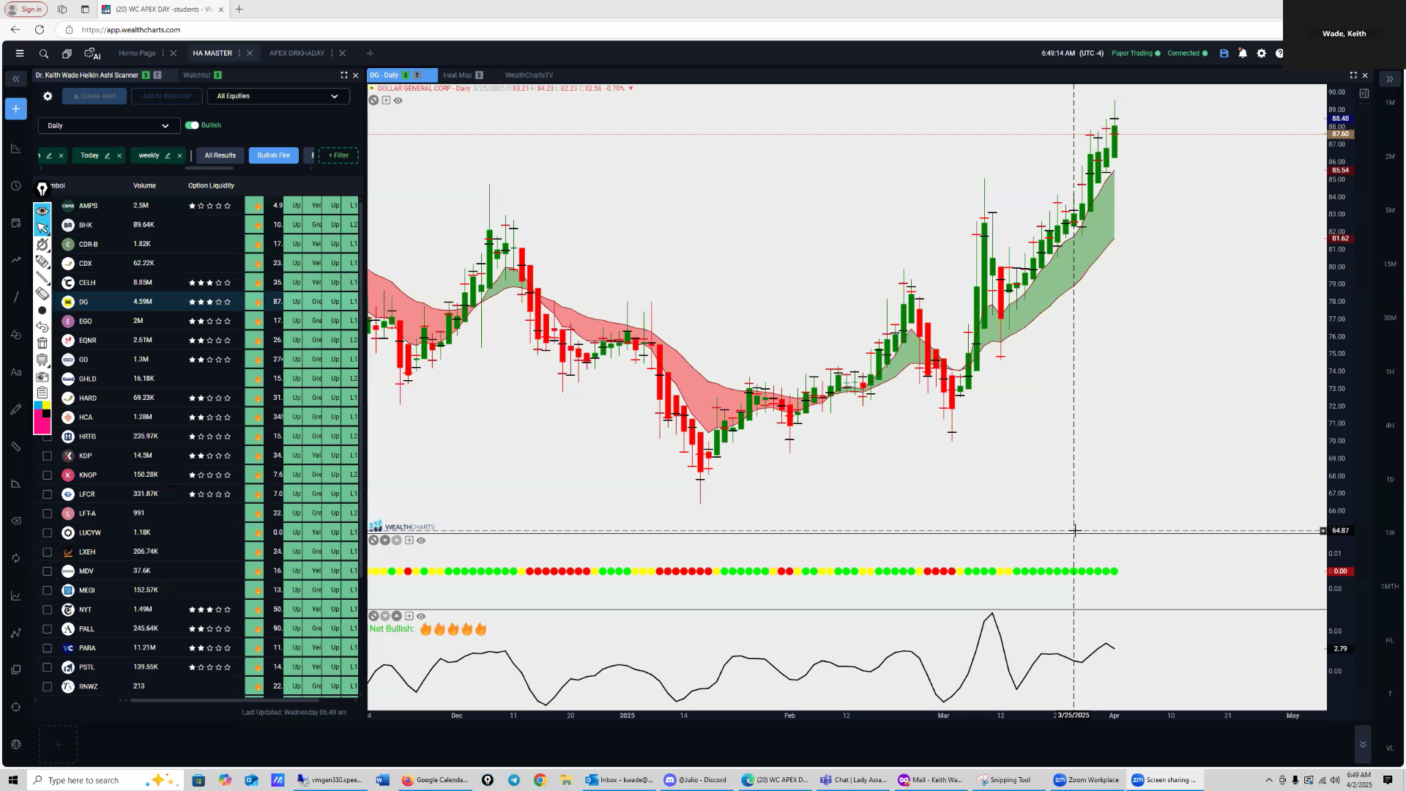Viewport: 1406px width, 791px height.
Task: Open the hamburger main menu
Action: click(20, 53)
